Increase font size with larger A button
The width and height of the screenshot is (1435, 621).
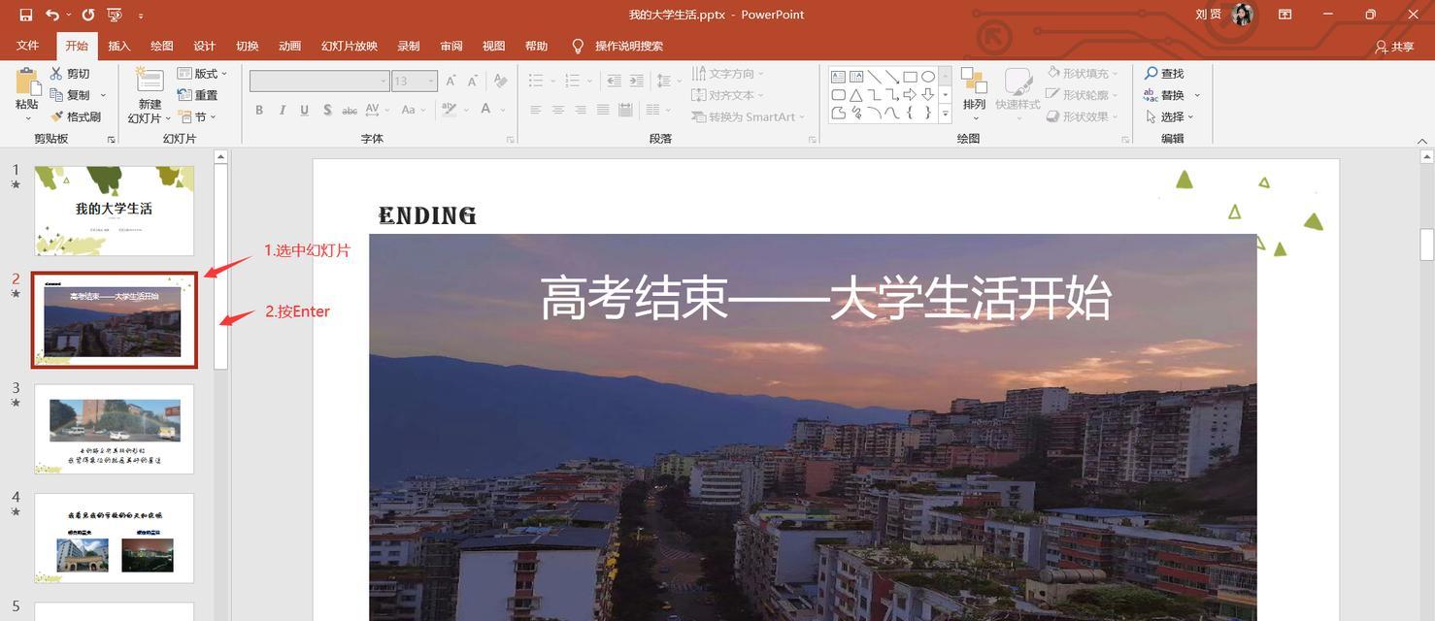[x=451, y=82]
